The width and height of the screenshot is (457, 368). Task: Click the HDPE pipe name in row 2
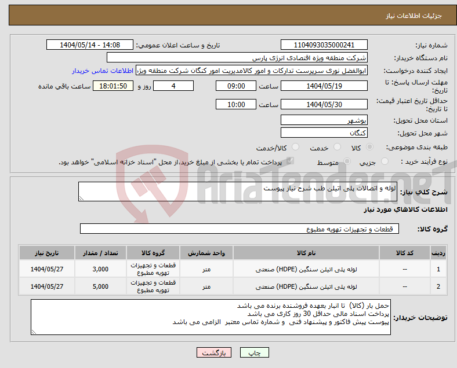tap(306, 286)
